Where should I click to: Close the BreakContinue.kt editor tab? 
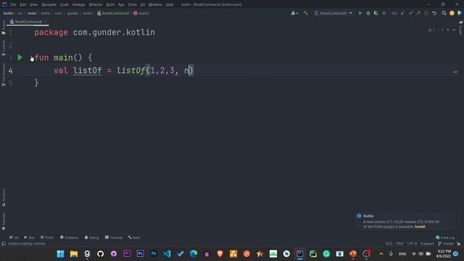click(46, 22)
